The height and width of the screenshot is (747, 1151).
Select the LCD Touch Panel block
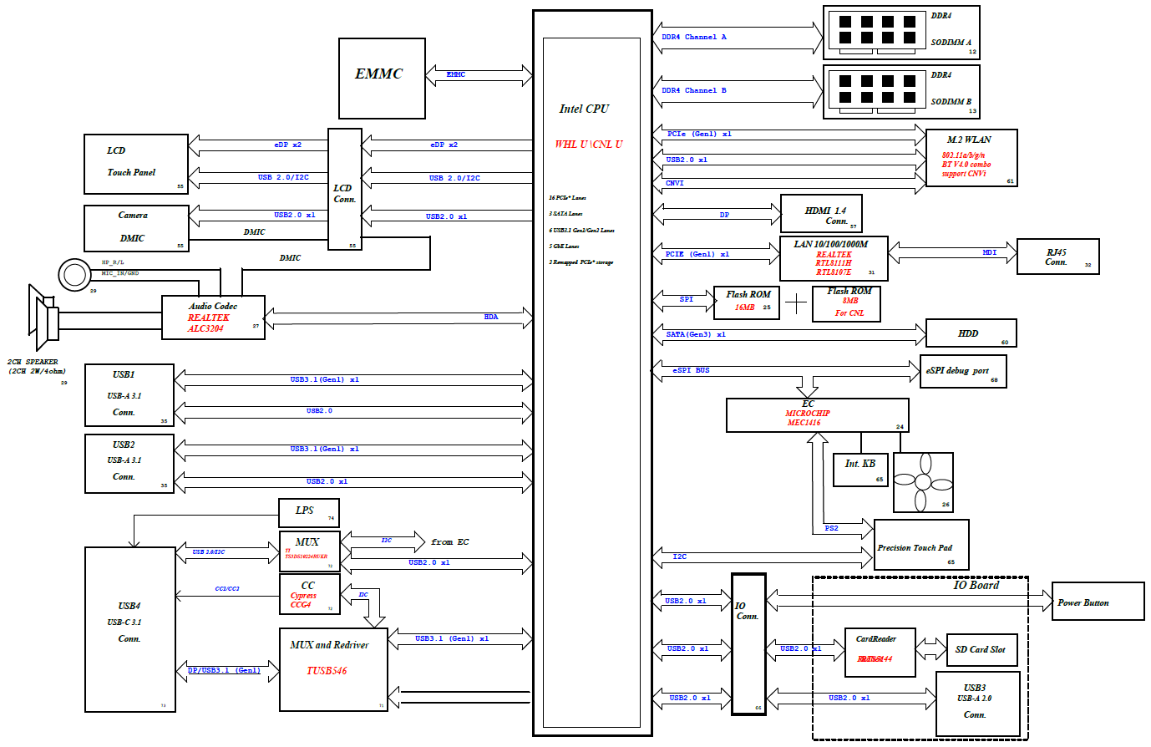(136, 164)
